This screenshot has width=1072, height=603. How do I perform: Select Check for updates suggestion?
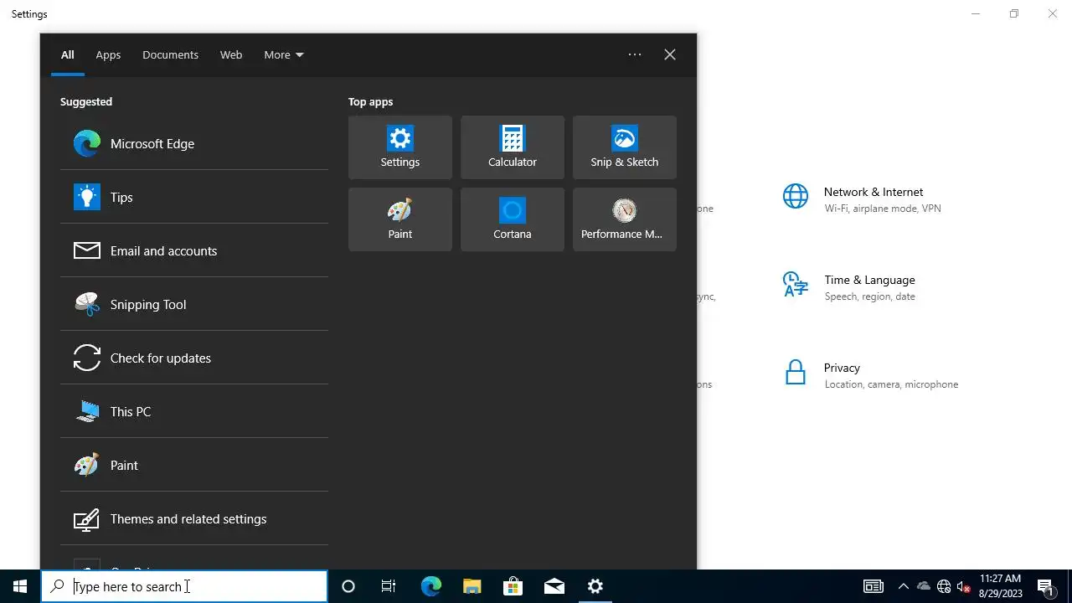(193, 358)
